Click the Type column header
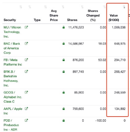The width and height of the screenshot is (130, 132). [37, 20]
